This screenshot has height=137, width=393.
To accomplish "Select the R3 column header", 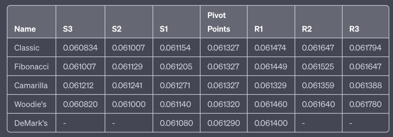I will coord(354,29).
